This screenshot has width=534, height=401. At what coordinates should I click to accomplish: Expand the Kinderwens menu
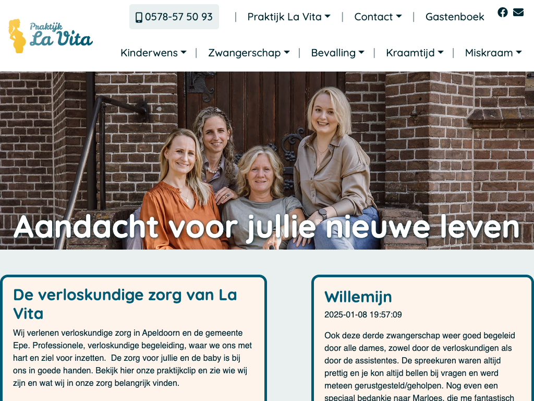tap(153, 53)
